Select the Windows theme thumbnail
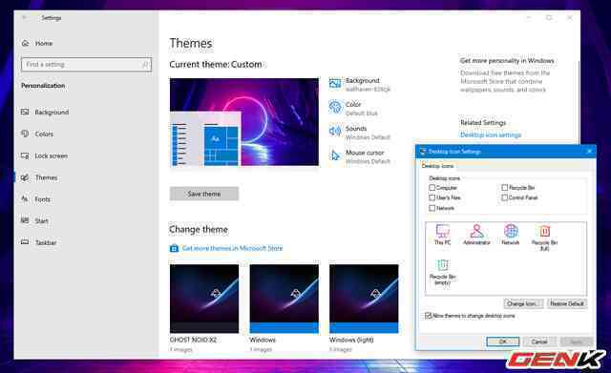This screenshot has height=373, width=611. (x=284, y=299)
